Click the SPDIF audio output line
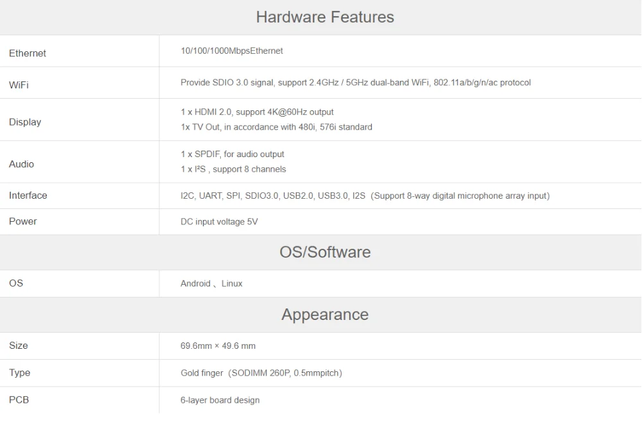 click(232, 154)
